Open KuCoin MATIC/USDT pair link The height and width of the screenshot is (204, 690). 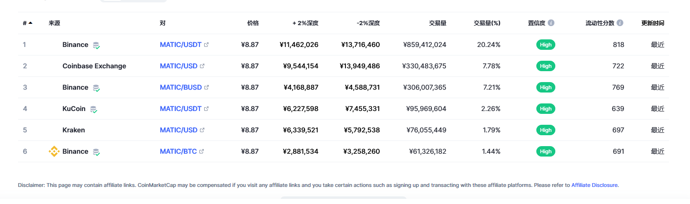(x=181, y=109)
